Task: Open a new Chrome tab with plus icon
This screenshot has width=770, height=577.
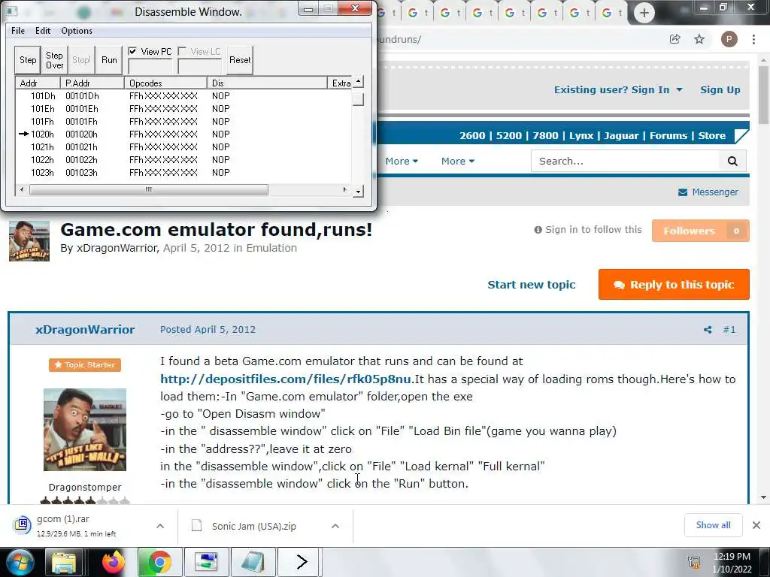Action: [644, 13]
